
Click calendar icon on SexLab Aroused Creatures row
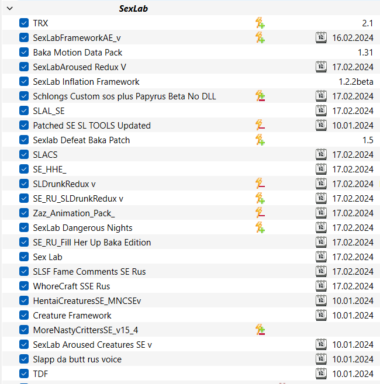coord(321,345)
